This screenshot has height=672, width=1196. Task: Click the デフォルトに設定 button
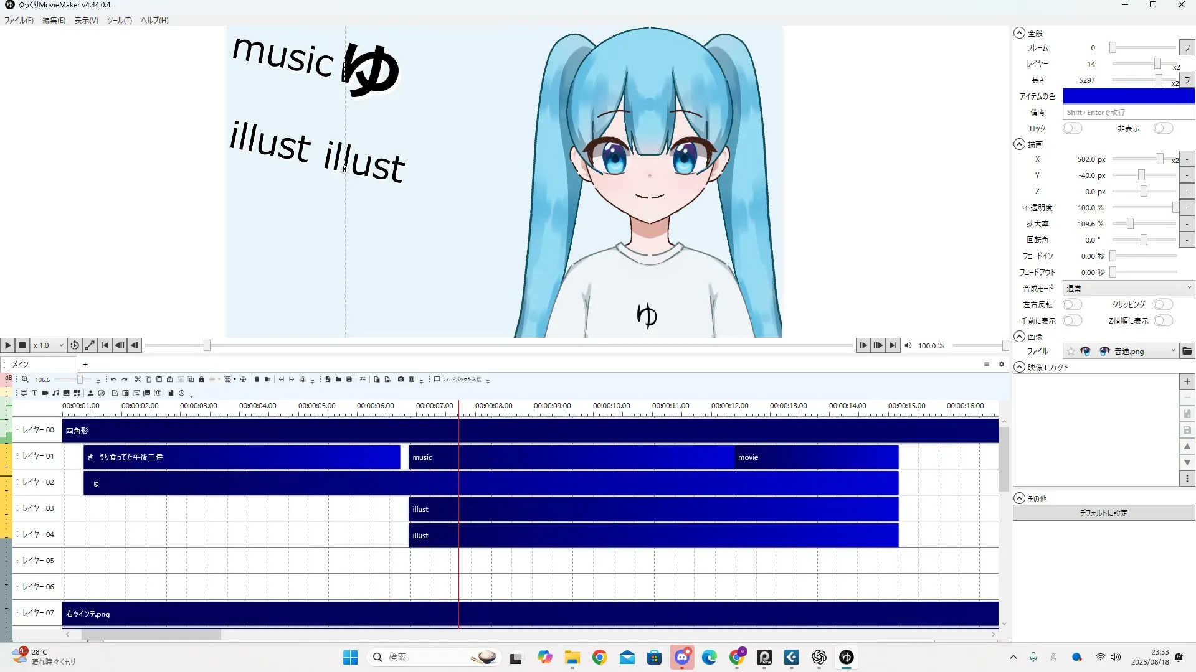(x=1103, y=513)
